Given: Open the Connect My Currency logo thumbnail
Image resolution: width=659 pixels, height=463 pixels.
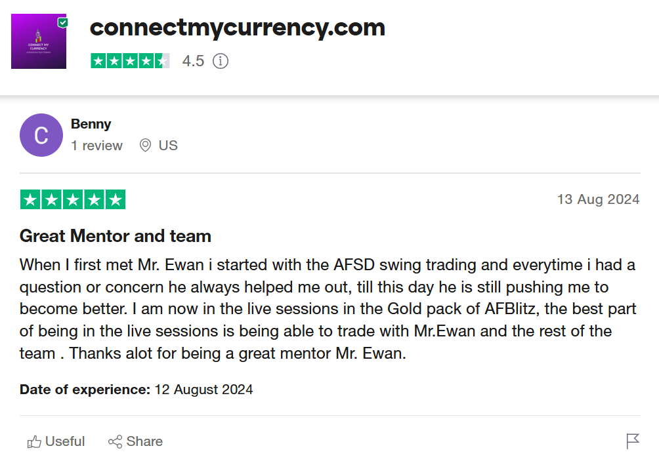Looking at the screenshot, I should pos(38,43).
